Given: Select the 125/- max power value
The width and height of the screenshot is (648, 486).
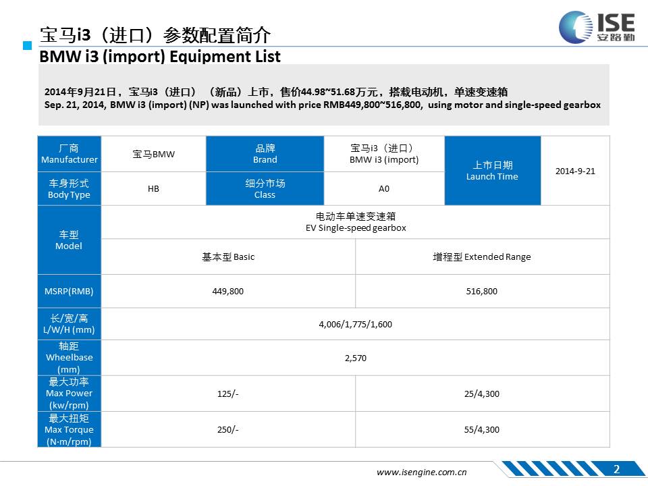Looking at the screenshot, I should (227, 394).
